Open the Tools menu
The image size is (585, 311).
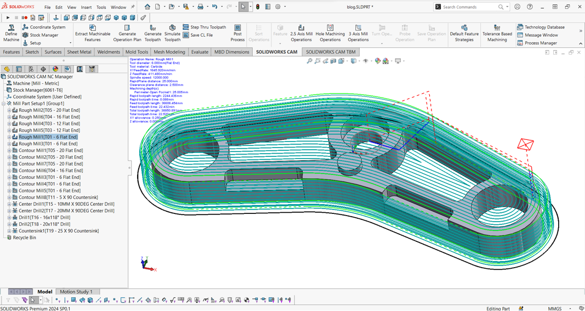click(x=101, y=7)
